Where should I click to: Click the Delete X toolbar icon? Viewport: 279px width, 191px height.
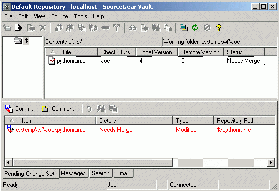tap(42, 28)
